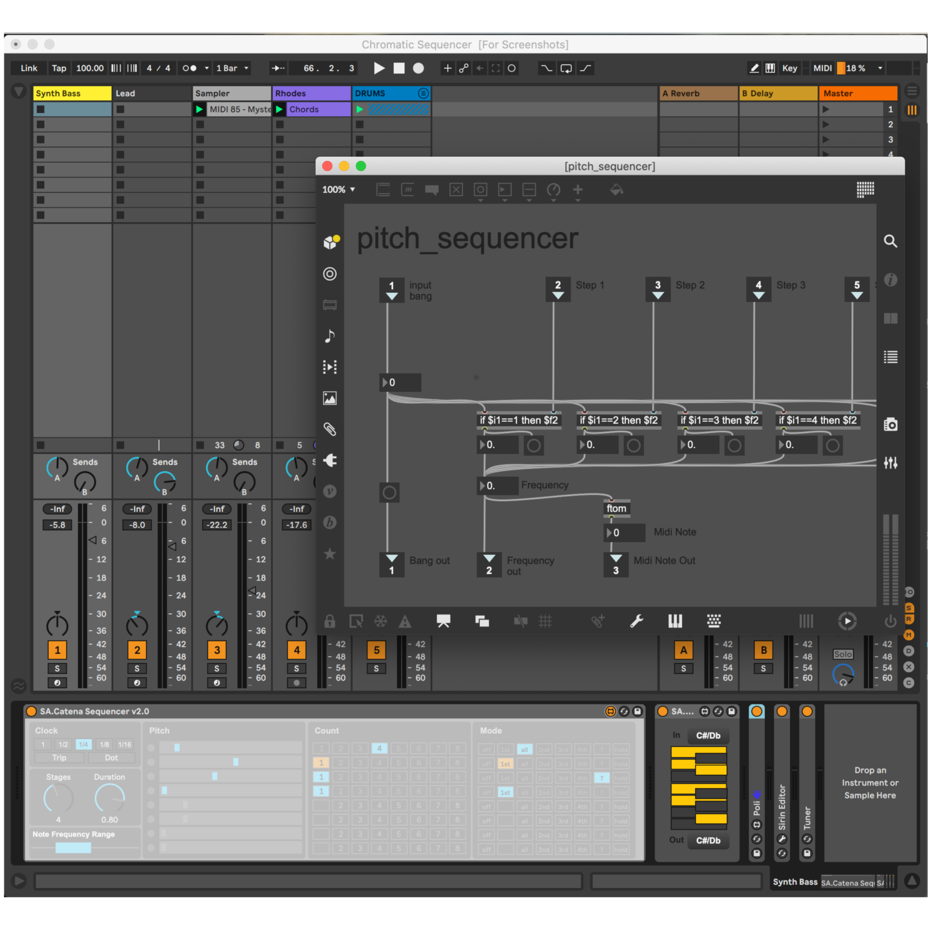Solo the Synth Bass track
The height and width of the screenshot is (936, 936).
[57, 668]
